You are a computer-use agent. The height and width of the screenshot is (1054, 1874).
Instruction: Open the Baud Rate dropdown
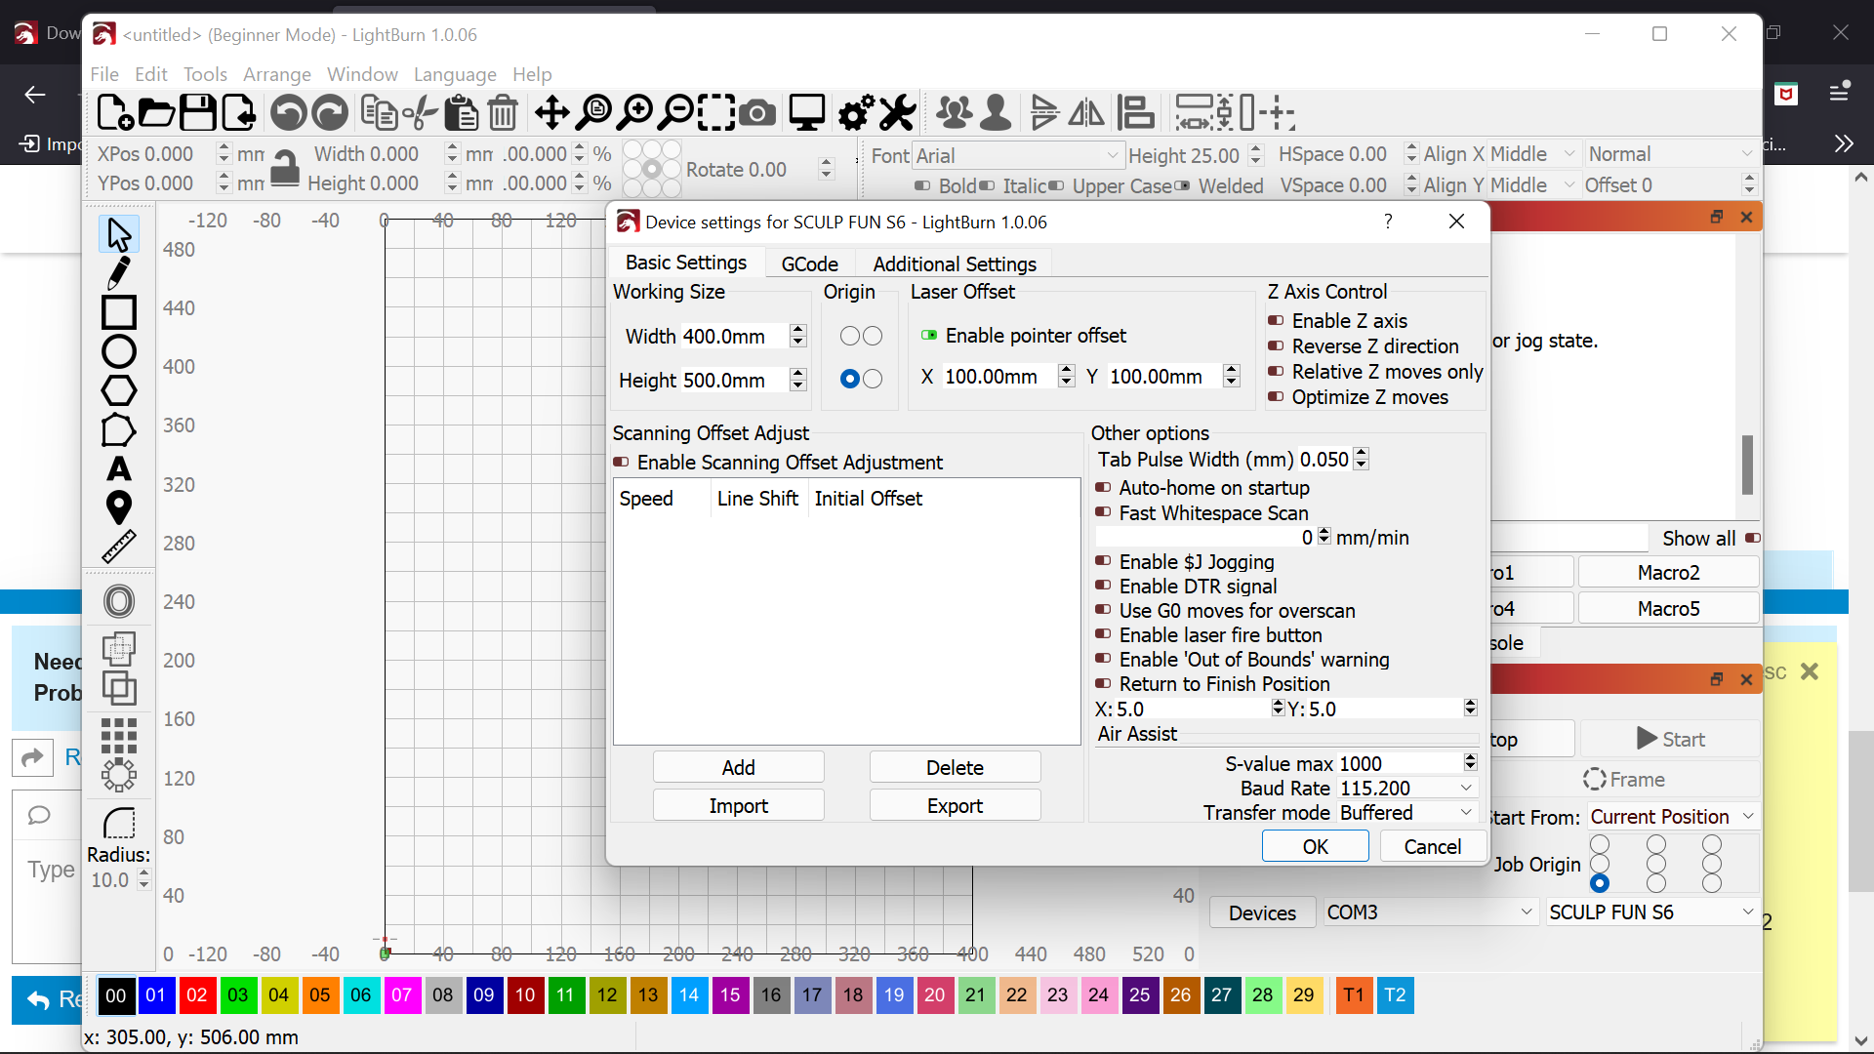(1407, 789)
